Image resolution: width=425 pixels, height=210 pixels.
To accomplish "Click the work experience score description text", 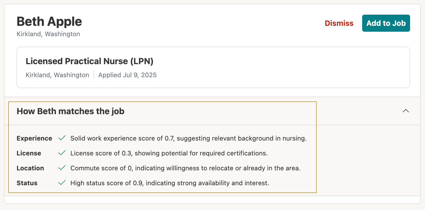I will pos(188,138).
